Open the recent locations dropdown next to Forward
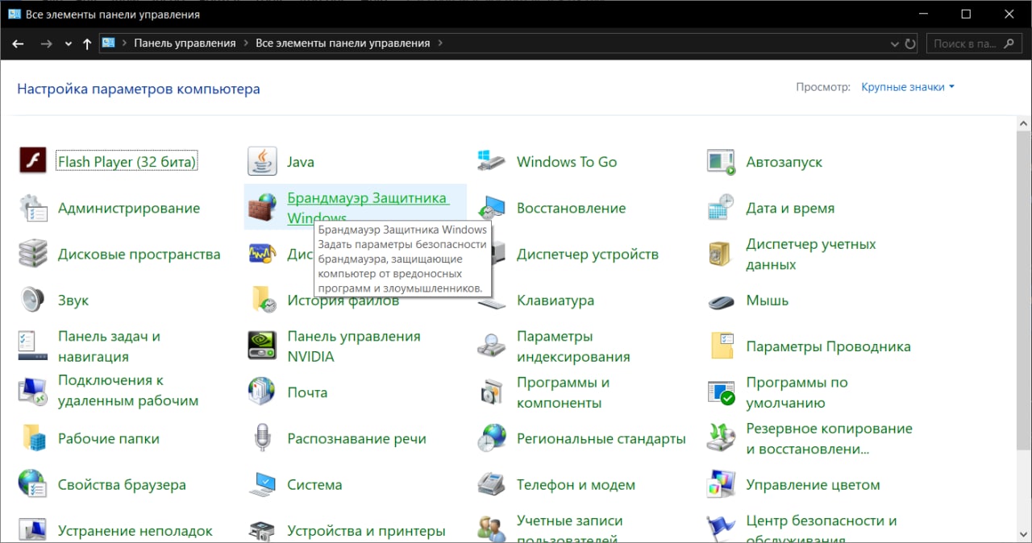This screenshot has height=543, width=1032. pyautogui.click(x=69, y=44)
